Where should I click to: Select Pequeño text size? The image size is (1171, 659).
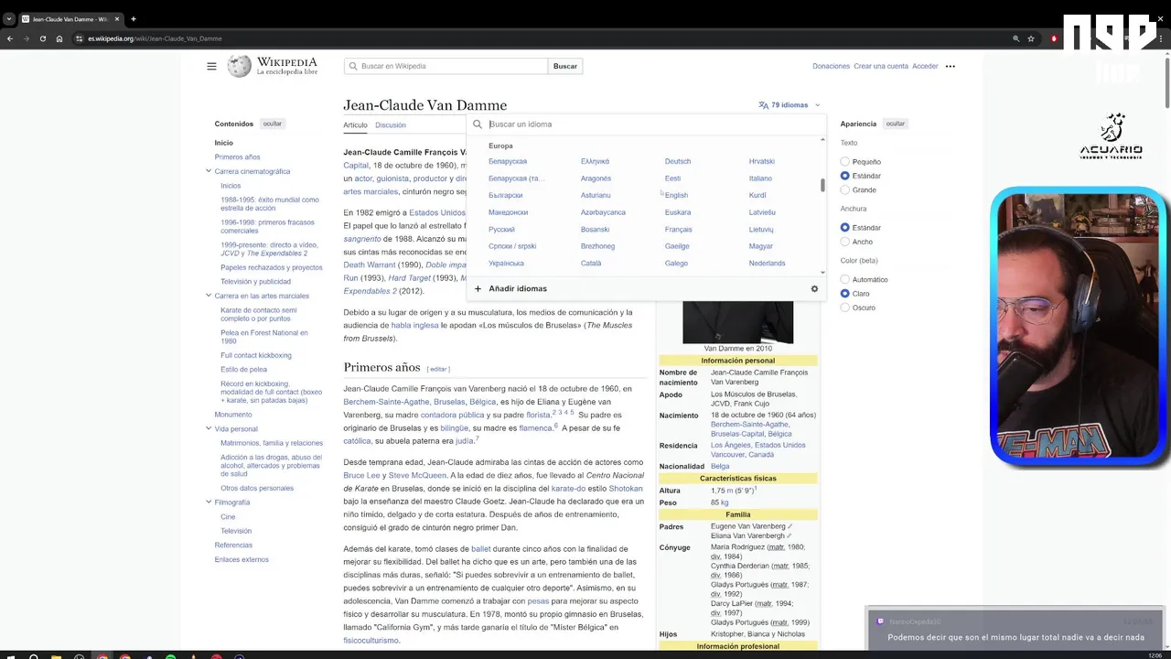tap(845, 162)
